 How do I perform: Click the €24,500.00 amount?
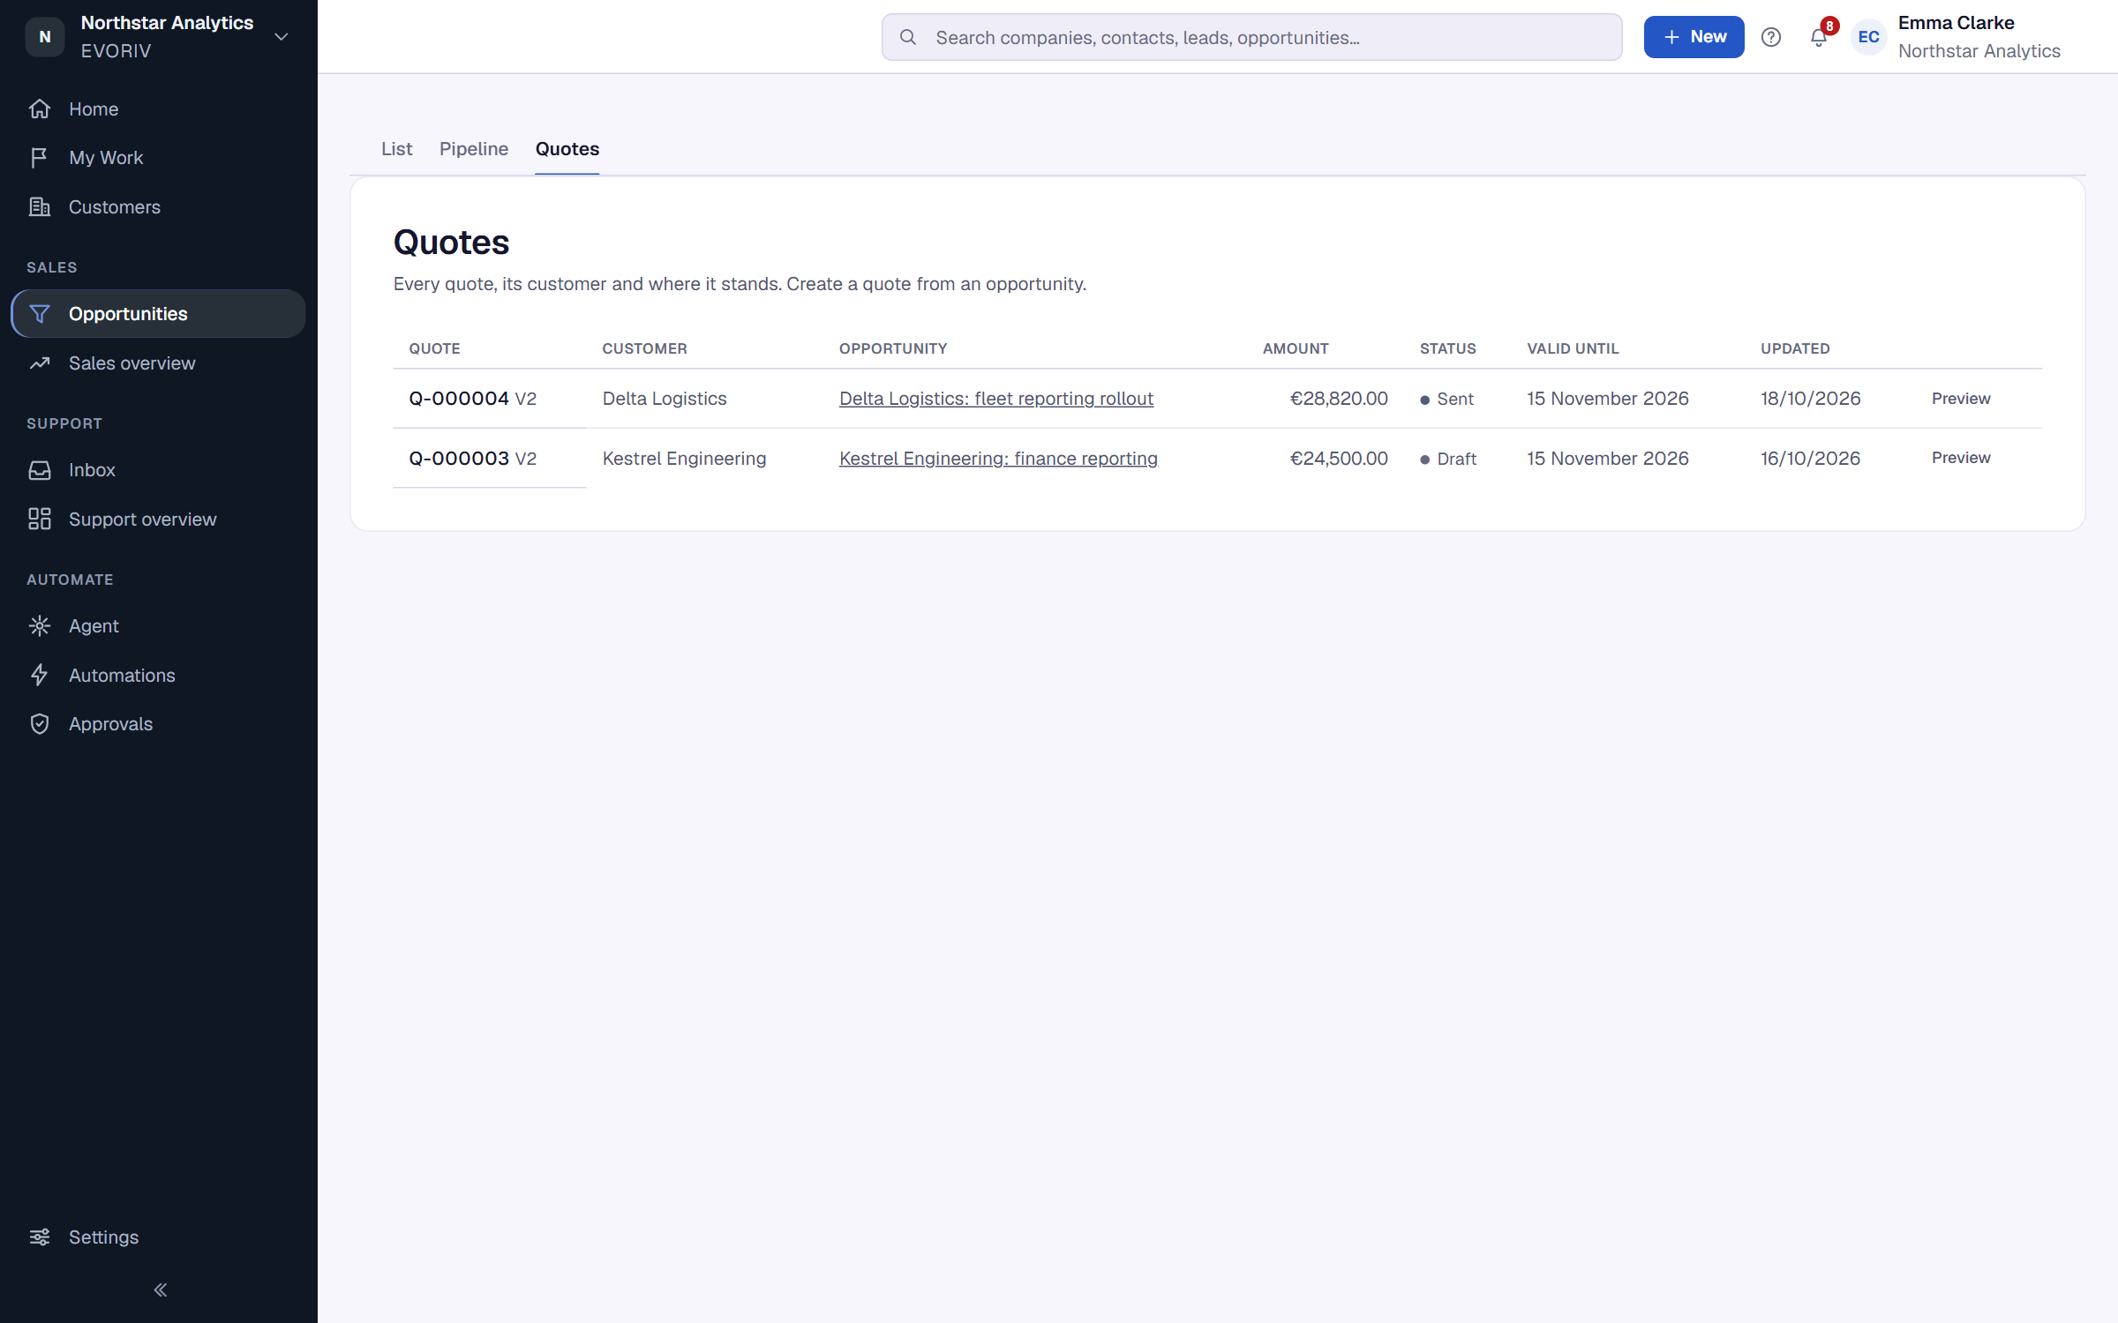click(1339, 459)
